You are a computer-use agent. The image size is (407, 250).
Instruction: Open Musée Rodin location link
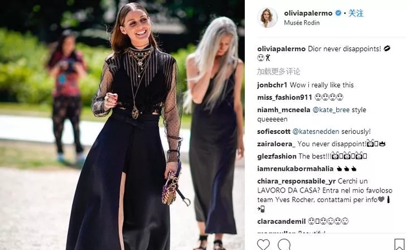coord(302,23)
